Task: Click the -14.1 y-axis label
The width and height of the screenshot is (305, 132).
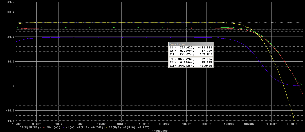Action: 10,121
